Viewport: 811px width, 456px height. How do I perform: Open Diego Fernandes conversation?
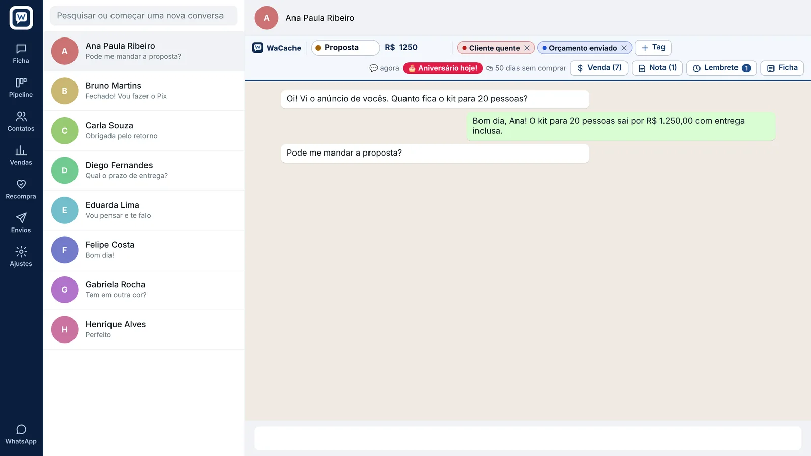pyautogui.click(x=143, y=170)
